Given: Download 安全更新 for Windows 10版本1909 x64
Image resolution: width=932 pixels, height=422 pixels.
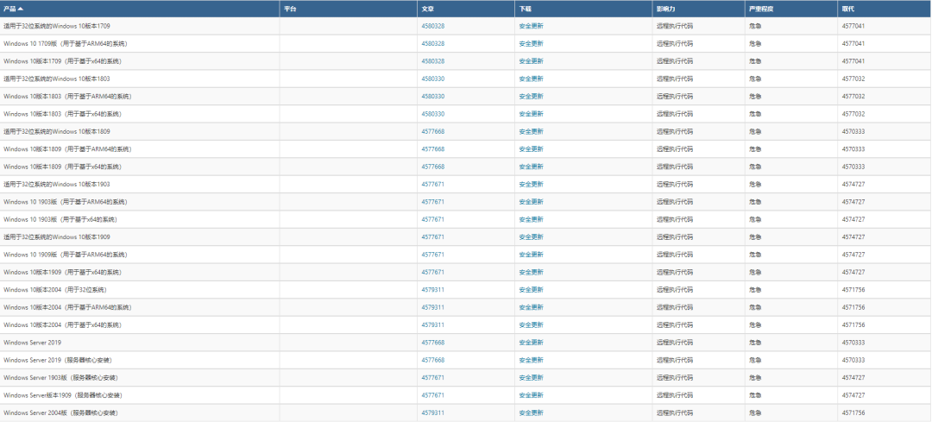Looking at the screenshot, I should 531,272.
